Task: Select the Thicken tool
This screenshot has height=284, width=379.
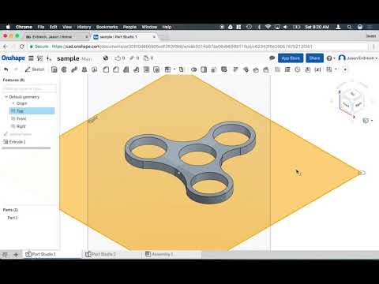Action: click(94, 69)
